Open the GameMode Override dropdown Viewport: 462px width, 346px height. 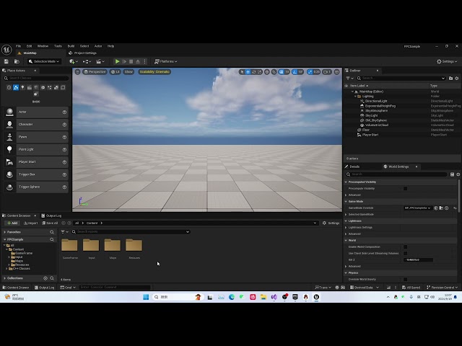(x=417, y=208)
